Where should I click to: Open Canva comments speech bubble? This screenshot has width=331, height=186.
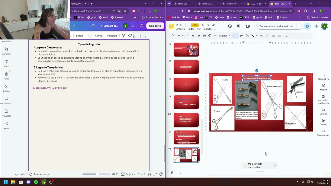(141, 26)
